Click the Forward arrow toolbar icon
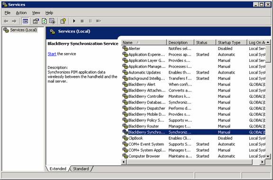This screenshot has width=273, height=180. click(x=14, y=21)
